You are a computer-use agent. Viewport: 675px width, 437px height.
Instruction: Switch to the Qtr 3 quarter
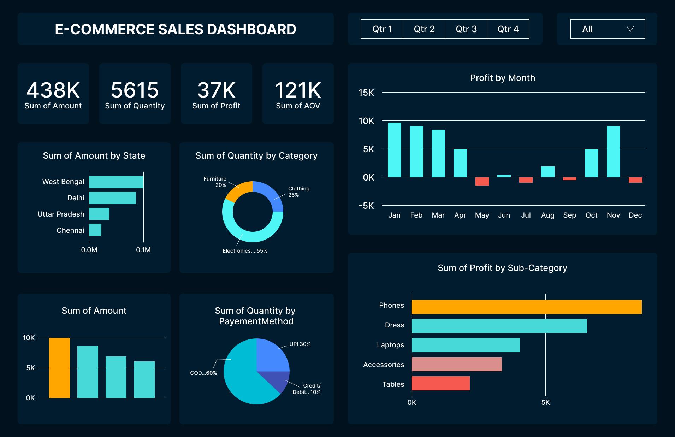pos(466,29)
